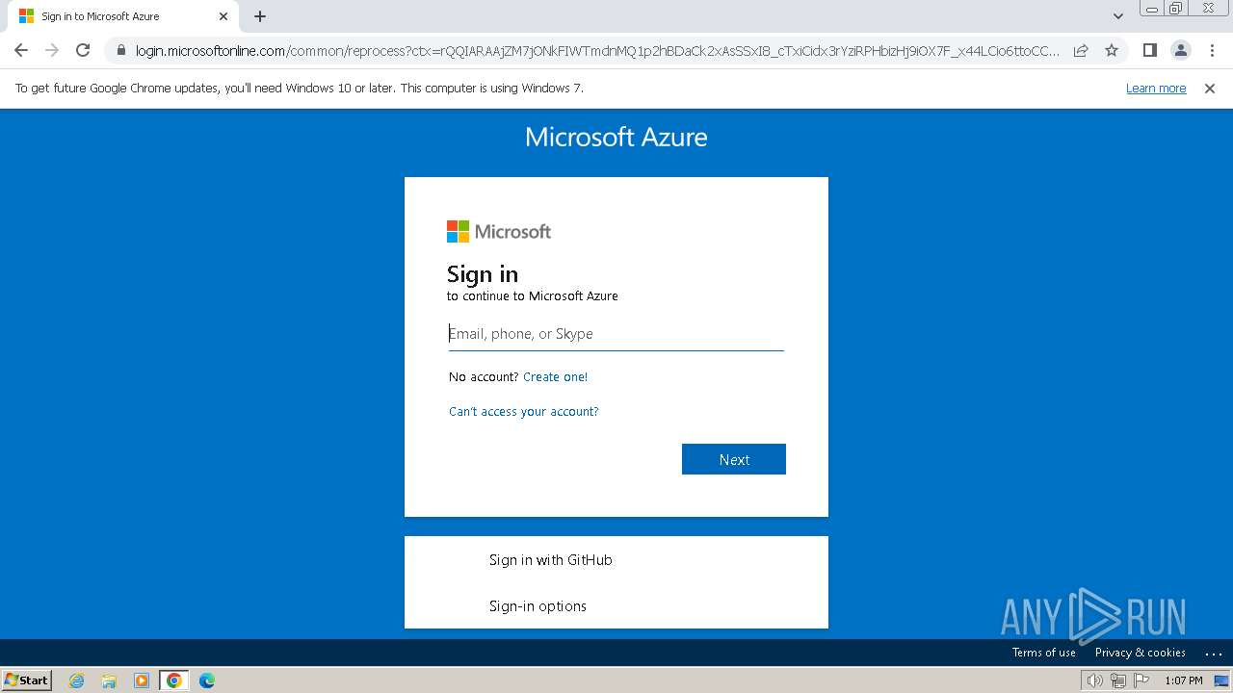This screenshot has width=1233, height=693.
Task: Switch to the Chrome taskbar icon
Action: [174, 680]
